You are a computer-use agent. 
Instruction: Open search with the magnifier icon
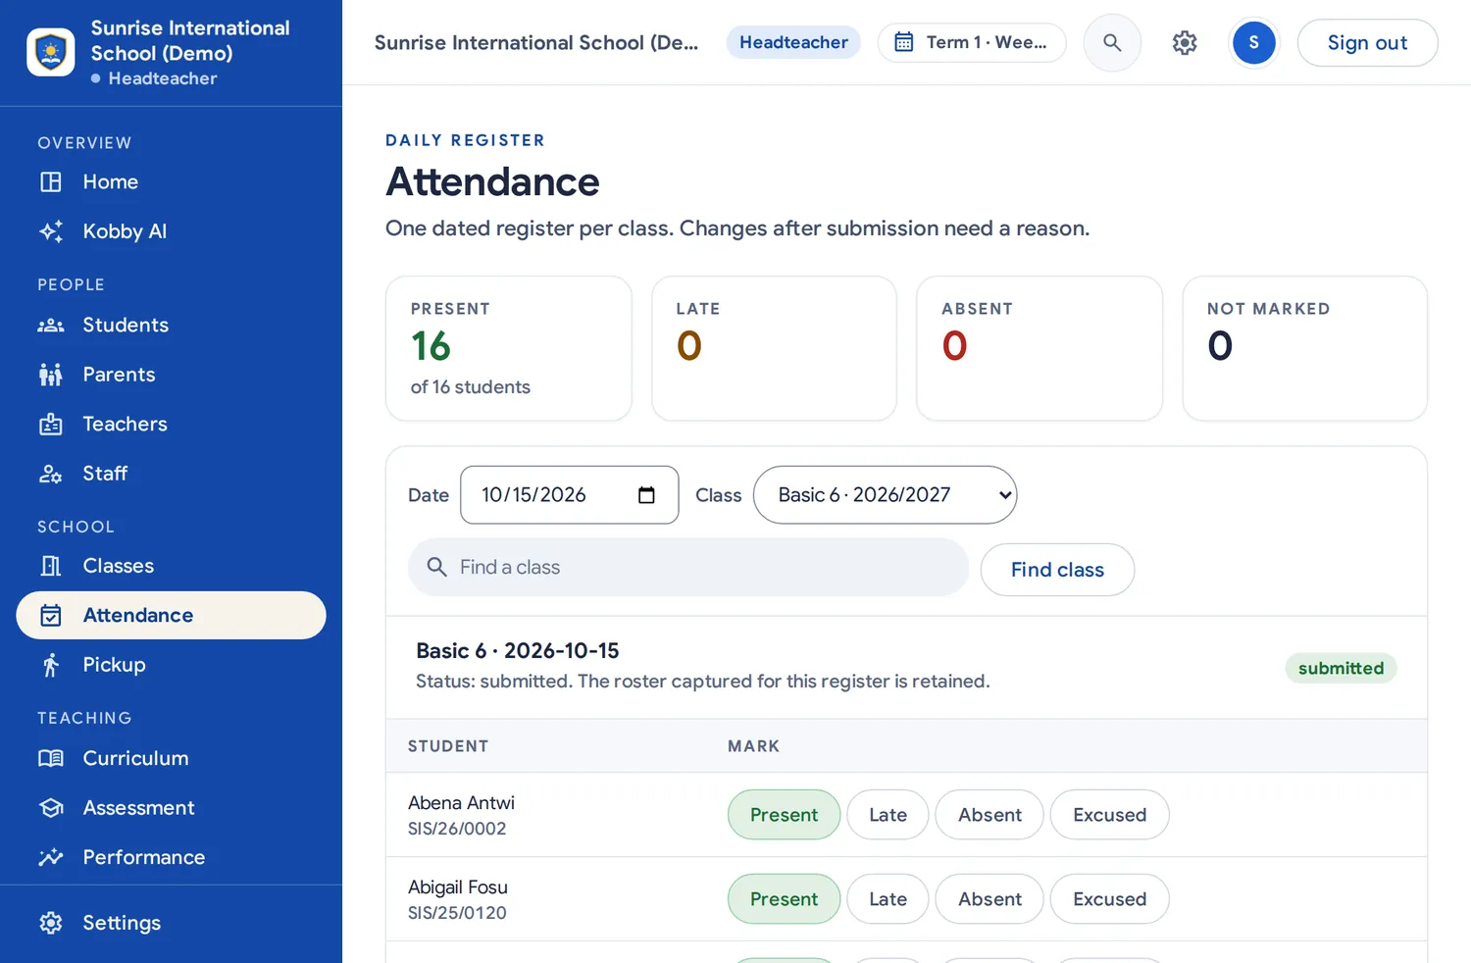click(x=1112, y=43)
